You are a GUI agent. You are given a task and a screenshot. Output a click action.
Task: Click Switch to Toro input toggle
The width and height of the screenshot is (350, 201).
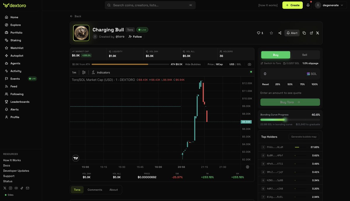[271, 63]
